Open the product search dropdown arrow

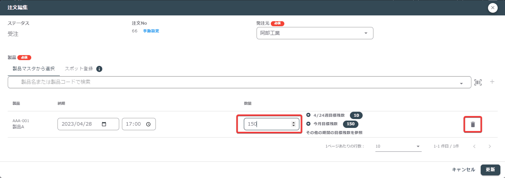[461, 82]
